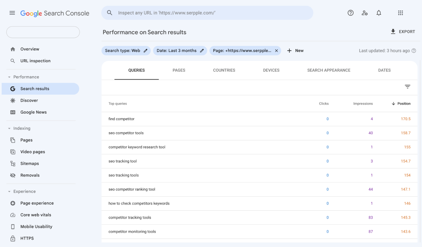
Task: Select the 'seo tracking tools' query row
Action: point(260,175)
